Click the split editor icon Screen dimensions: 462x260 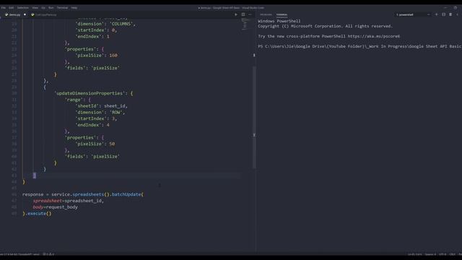[243, 14]
